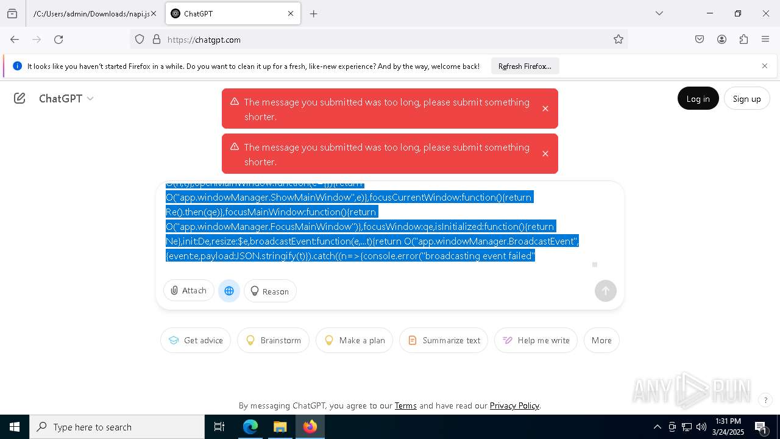
Task: Open the extensions panel
Action: point(743,40)
